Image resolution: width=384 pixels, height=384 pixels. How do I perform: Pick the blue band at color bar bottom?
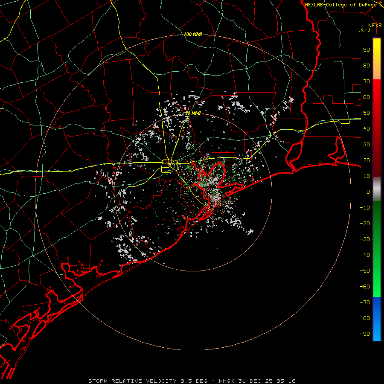pos(377,319)
